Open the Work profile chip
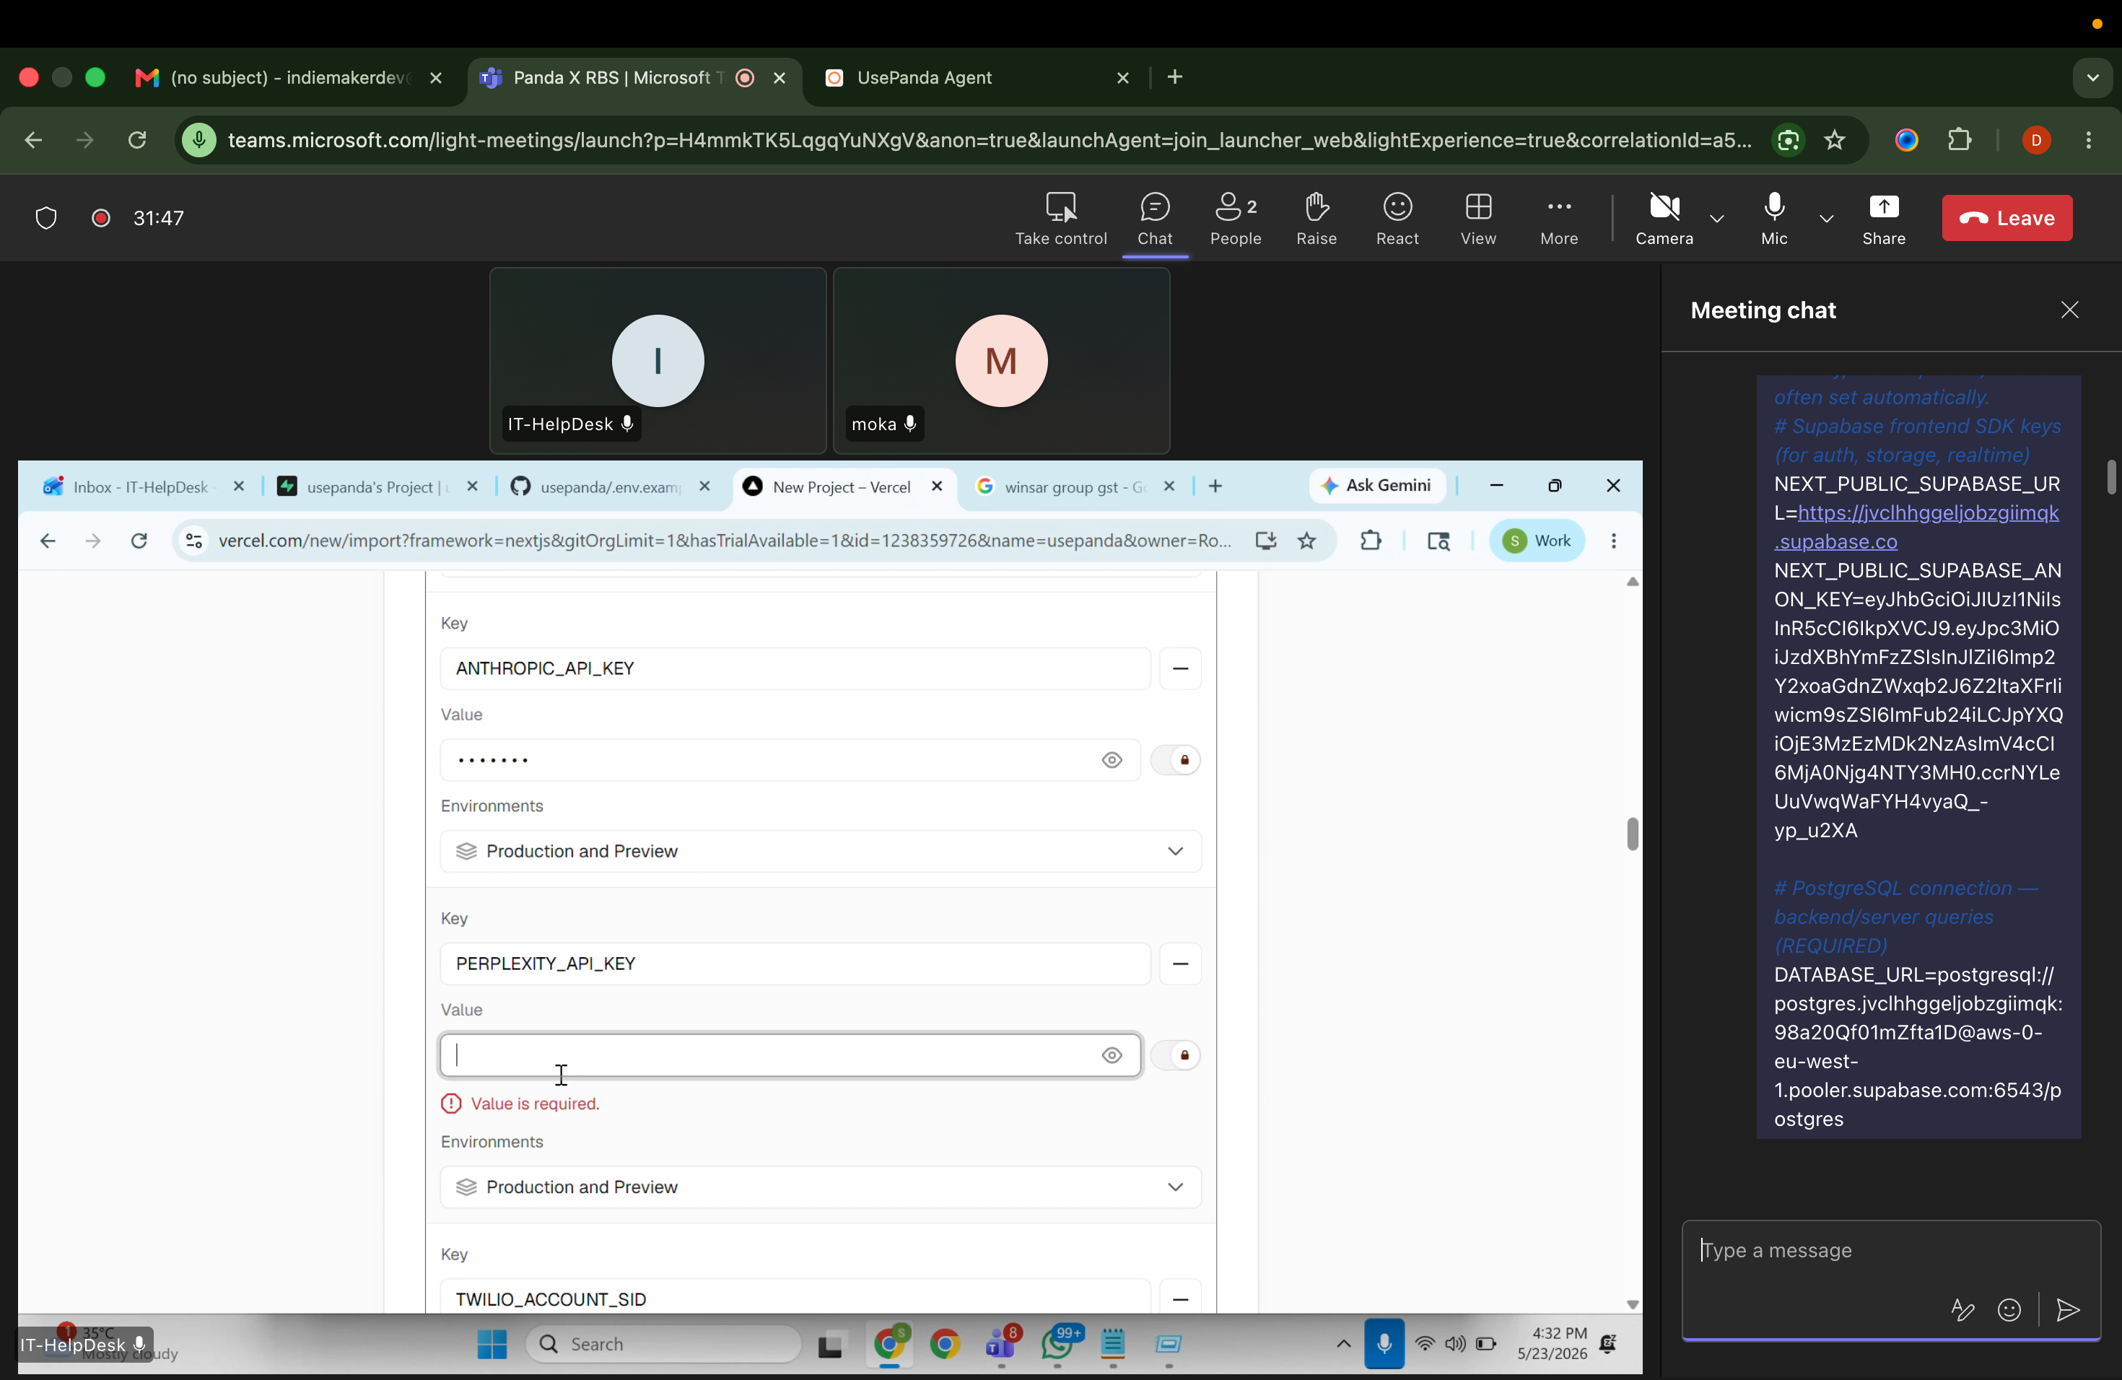The height and width of the screenshot is (1380, 2122). 1536,541
